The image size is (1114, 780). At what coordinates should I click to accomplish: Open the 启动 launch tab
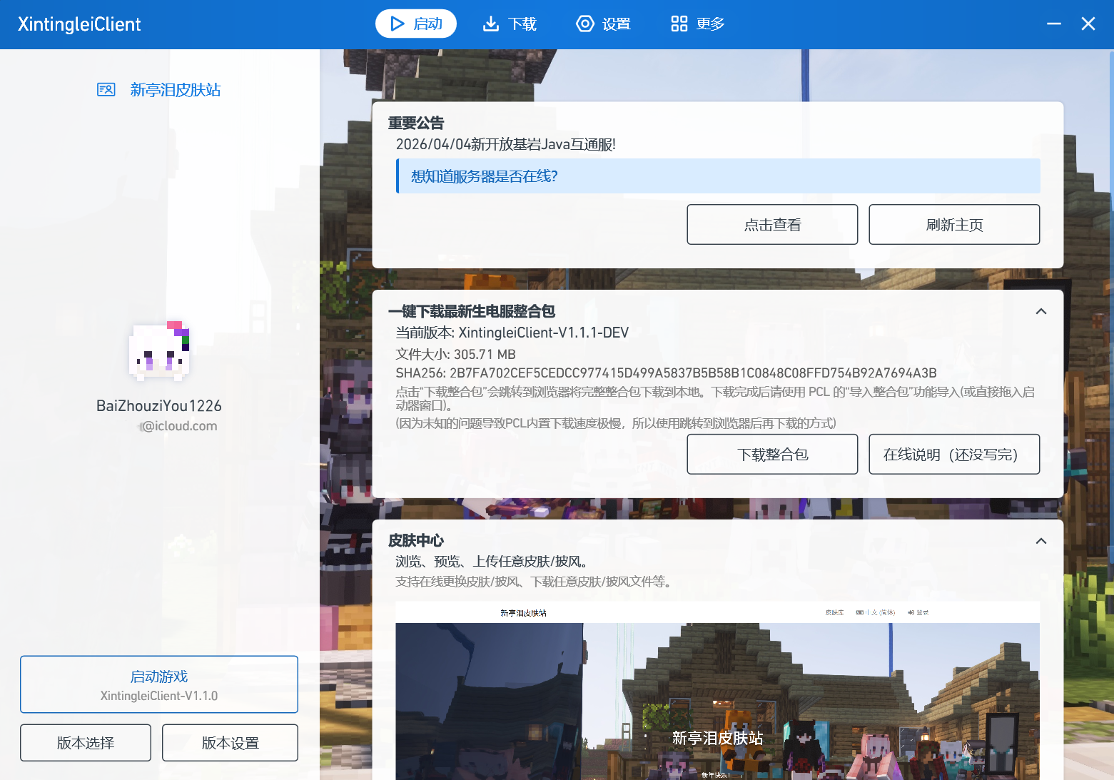416,24
